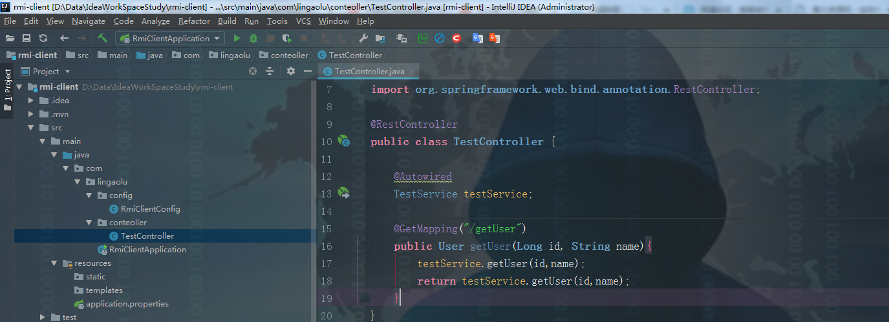Click the gray Stop square icon

pos(304,39)
